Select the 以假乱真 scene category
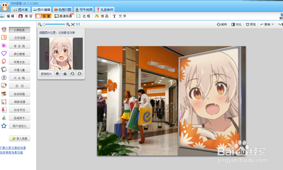The image size is (283, 170). coord(20,30)
